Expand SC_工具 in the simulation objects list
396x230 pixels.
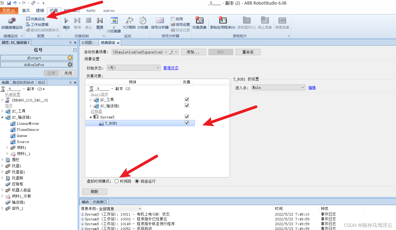pyautogui.click(x=91, y=100)
